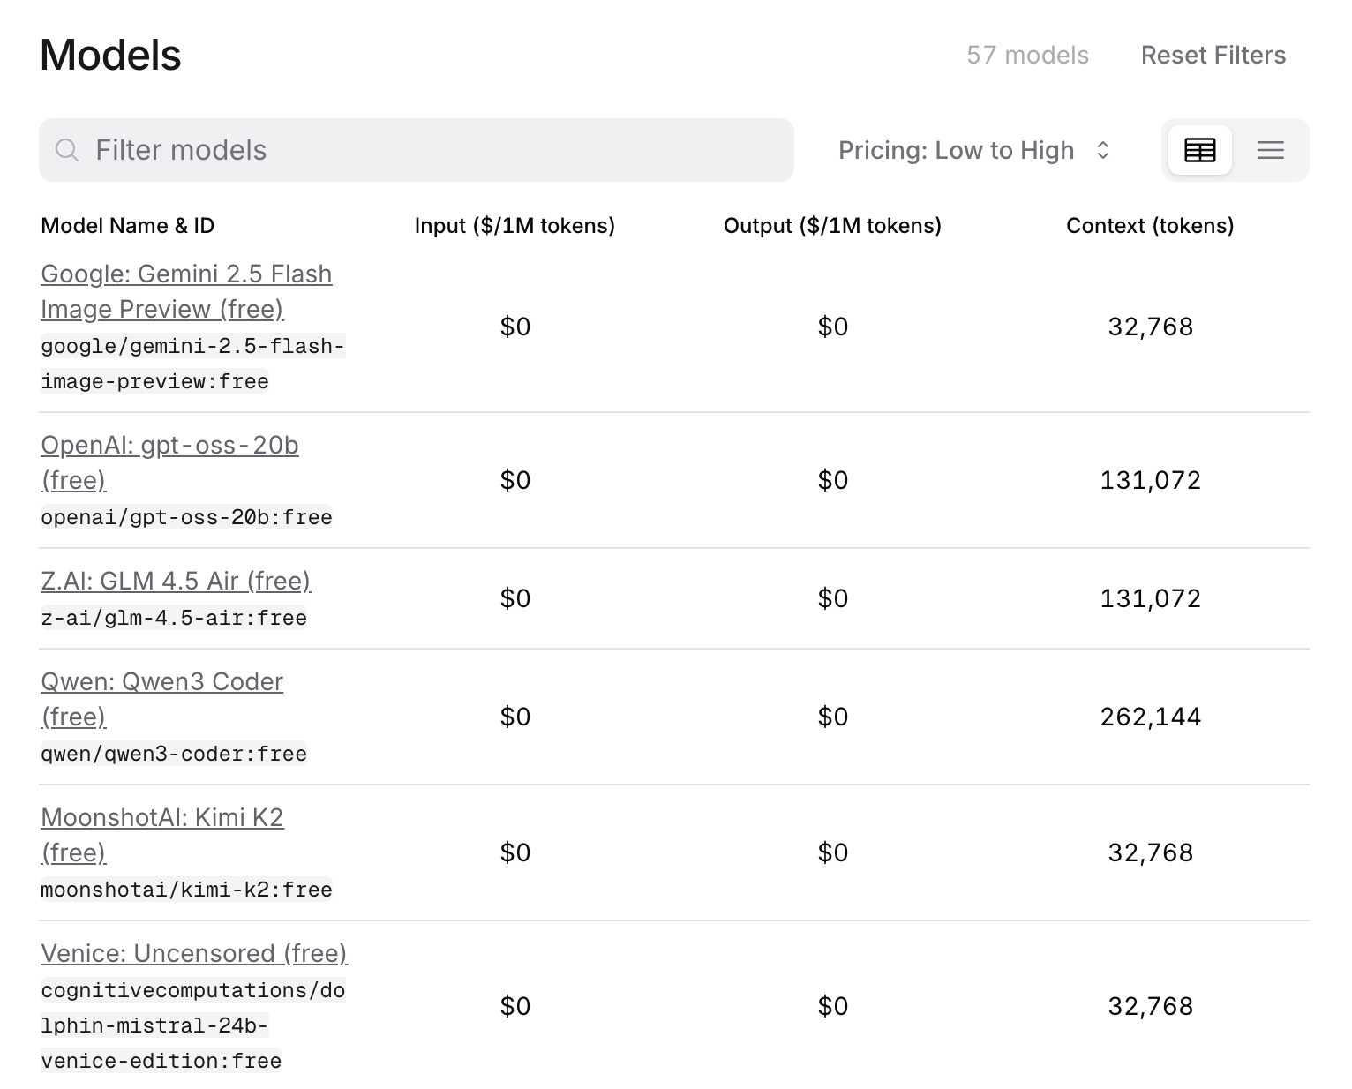Click the 57 models count label

1027,55
